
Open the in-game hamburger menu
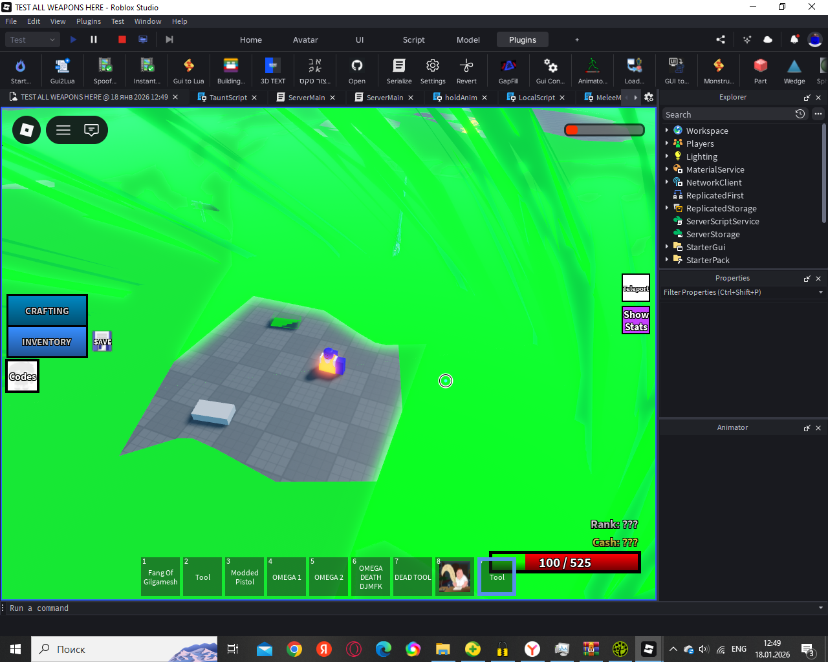pos(63,130)
